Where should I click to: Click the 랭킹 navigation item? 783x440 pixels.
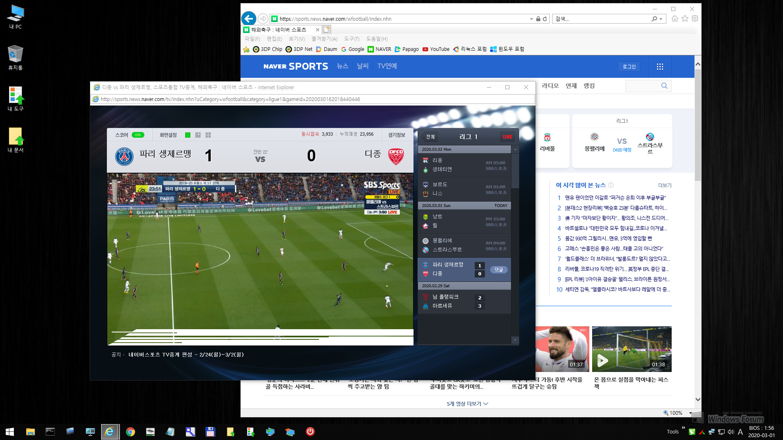[x=589, y=86]
